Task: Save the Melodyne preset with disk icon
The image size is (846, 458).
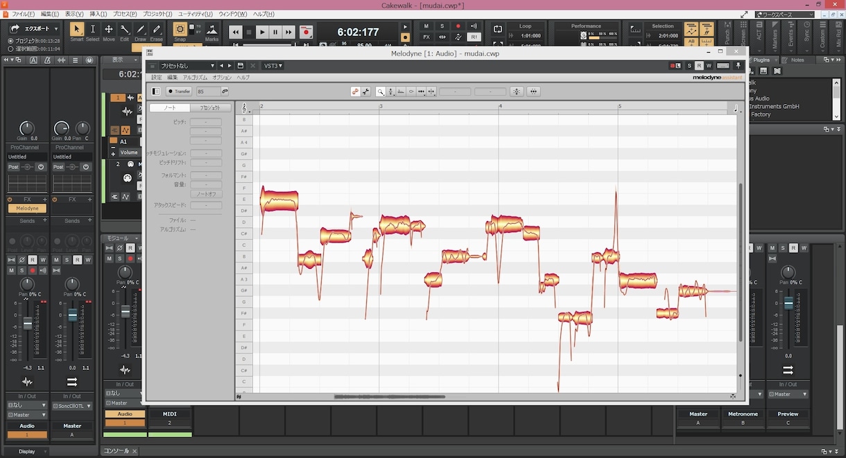Action: click(241, 66)
